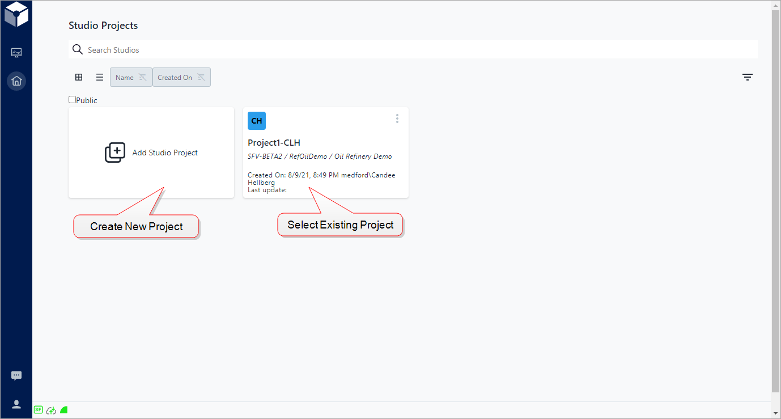Click the green SF status icon

point(37,409)
